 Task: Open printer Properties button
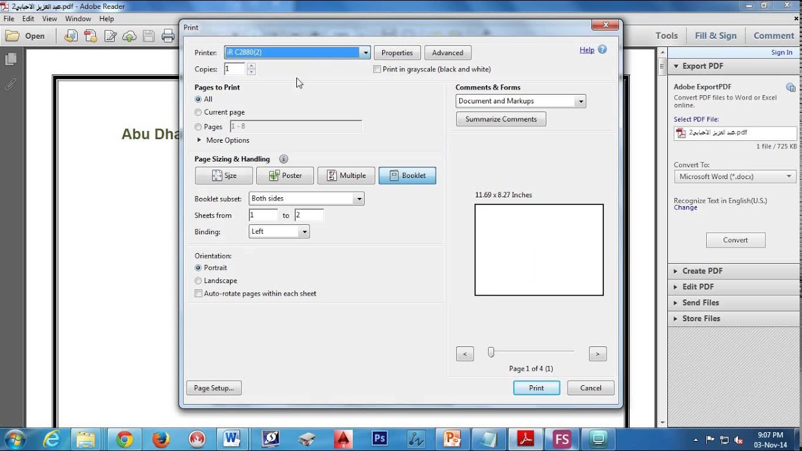tap(397, 53)
